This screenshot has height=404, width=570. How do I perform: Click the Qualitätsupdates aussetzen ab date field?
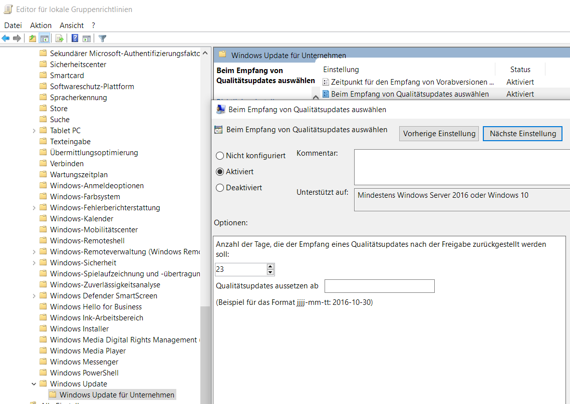380,286
